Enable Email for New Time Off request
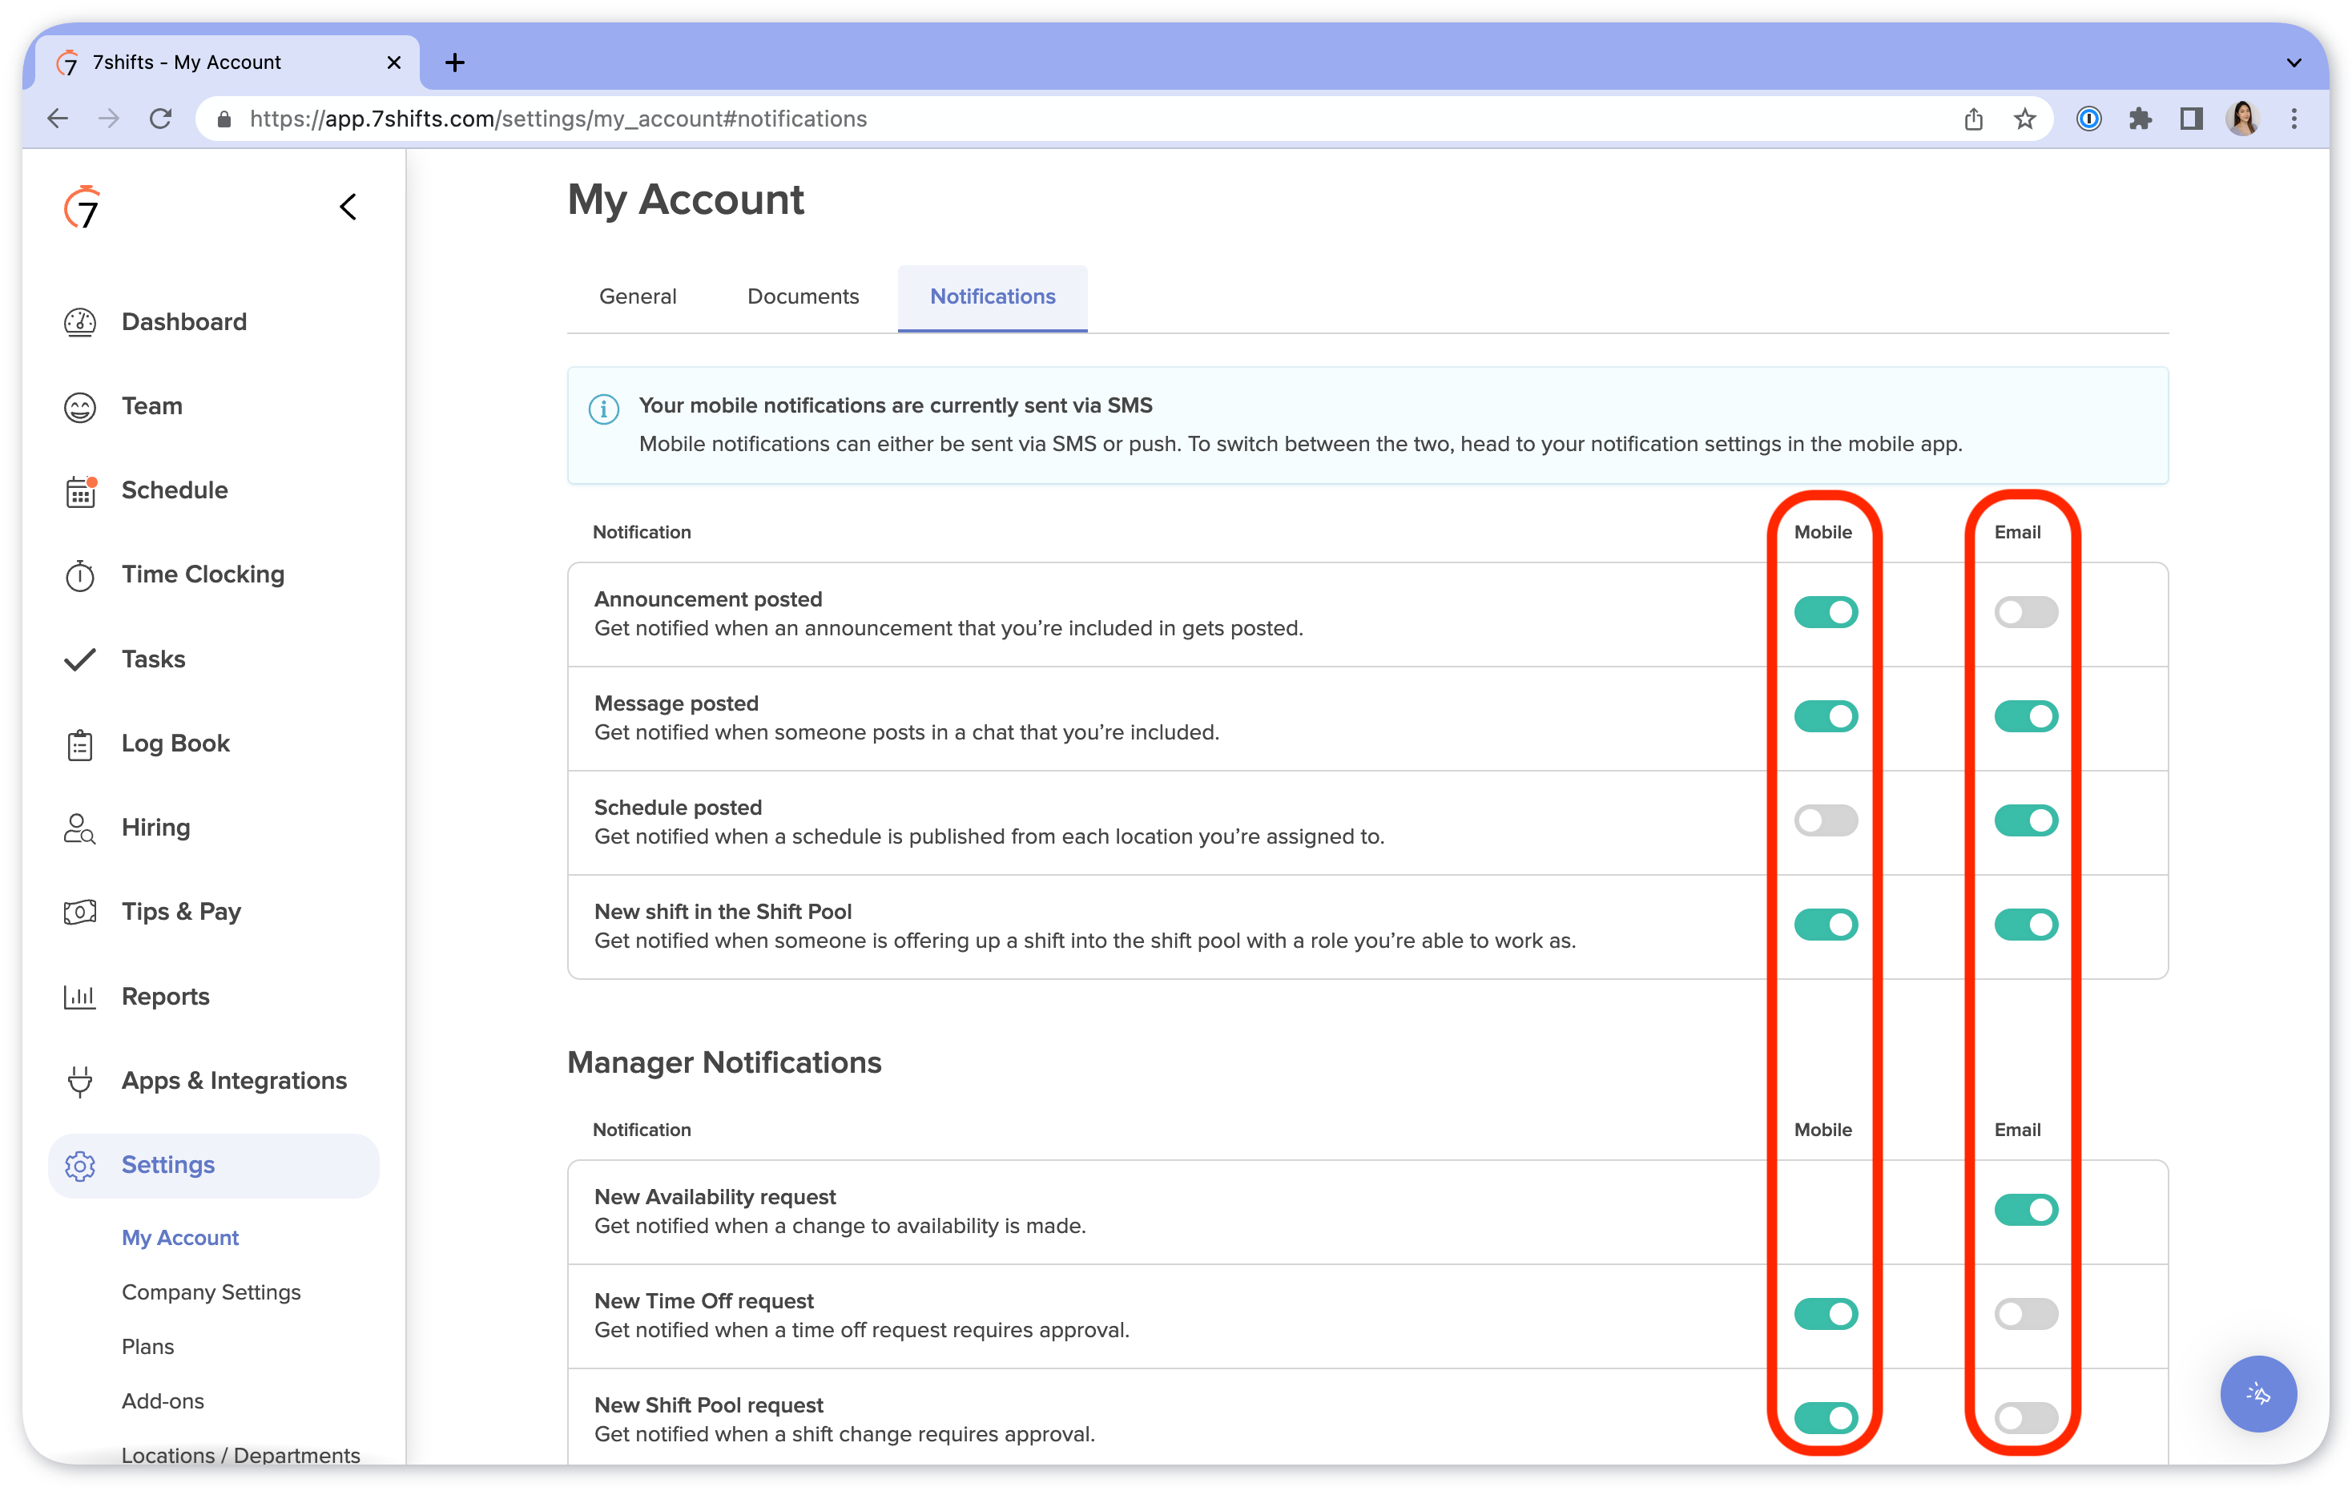 tap(2026, 1314)
